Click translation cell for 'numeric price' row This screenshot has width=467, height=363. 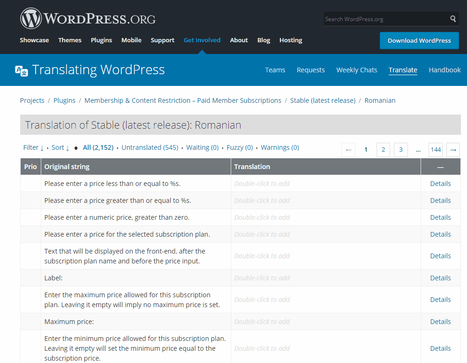click(x=326, y=217)
